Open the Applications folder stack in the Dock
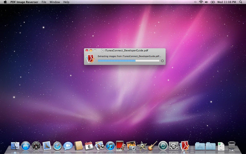 200,146
